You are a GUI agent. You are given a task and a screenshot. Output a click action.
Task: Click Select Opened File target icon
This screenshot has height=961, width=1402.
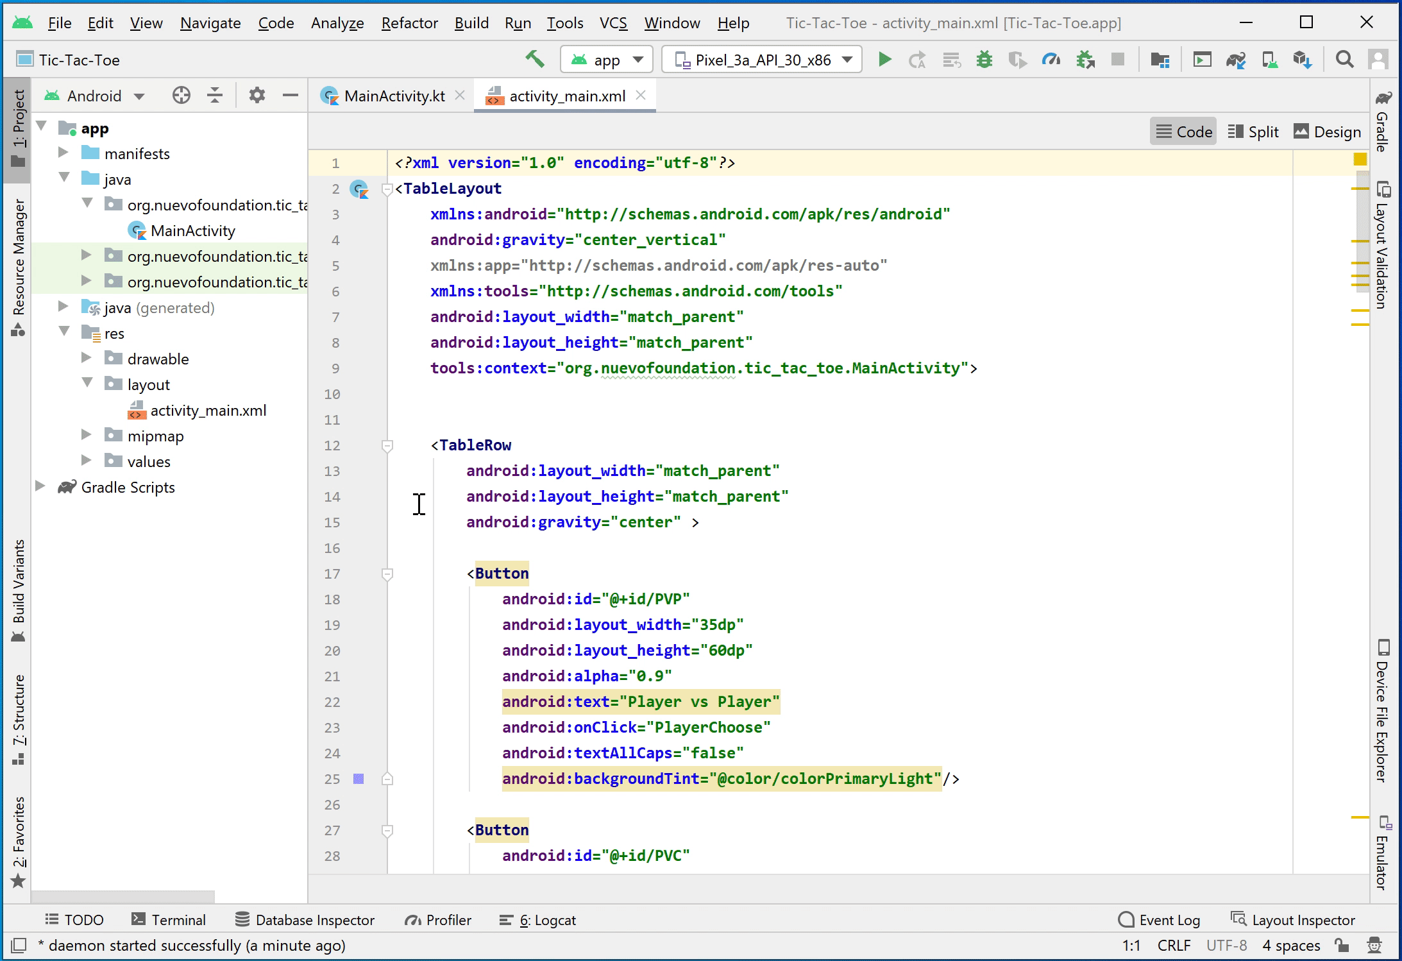click(182, 96)
